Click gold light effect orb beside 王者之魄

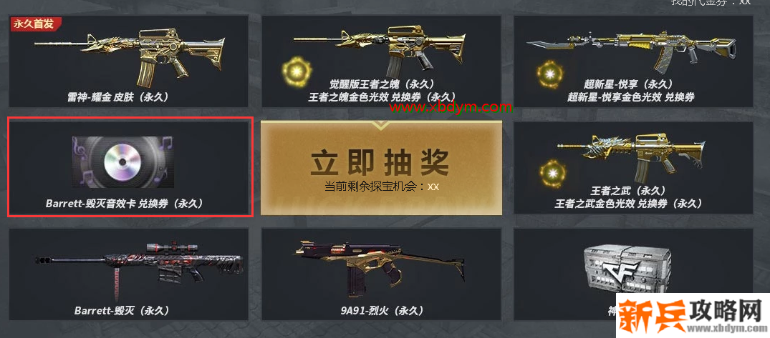(297, 71)
